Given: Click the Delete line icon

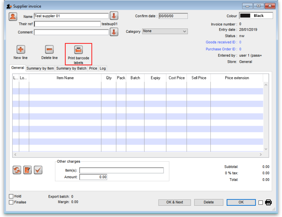Looking at the screenshot, I should (49, 50).
